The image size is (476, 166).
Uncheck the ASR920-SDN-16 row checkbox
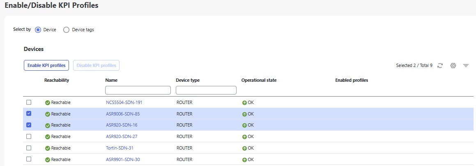29,125
